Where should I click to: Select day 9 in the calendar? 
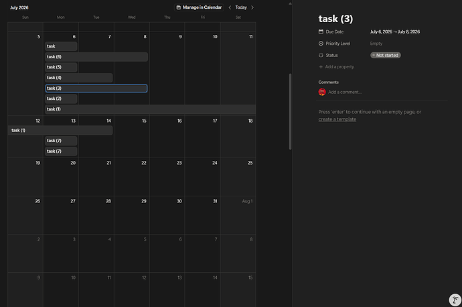click(x=180, y=37)
